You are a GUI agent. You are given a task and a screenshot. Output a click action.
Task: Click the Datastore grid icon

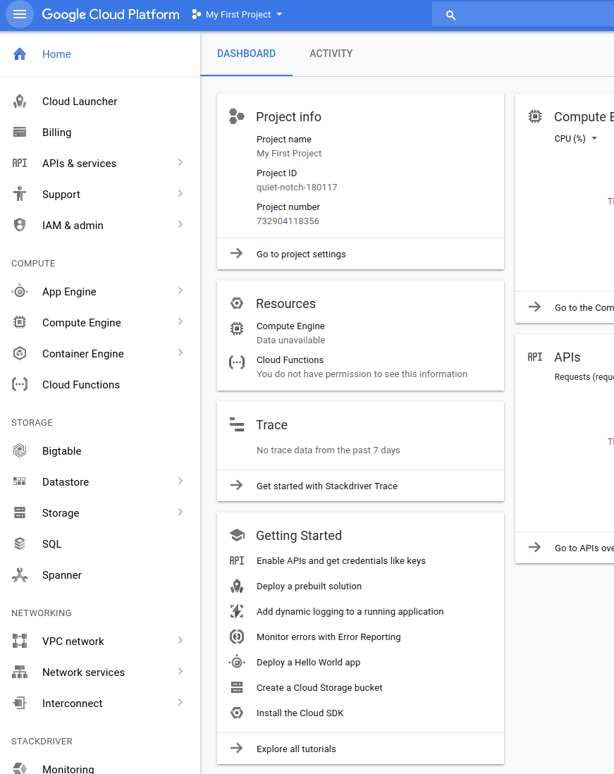20,481
